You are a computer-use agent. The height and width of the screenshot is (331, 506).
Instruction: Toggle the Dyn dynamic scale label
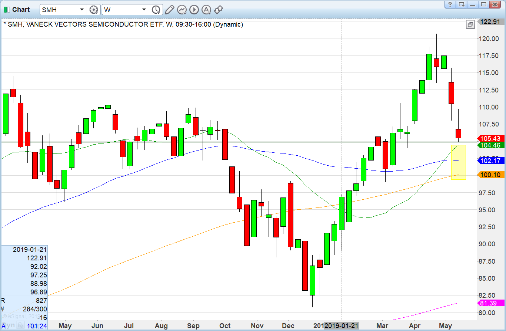8,325
